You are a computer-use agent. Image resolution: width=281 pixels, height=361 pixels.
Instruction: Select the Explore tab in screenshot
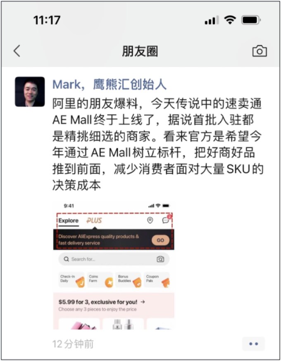[x=69, y=220]
